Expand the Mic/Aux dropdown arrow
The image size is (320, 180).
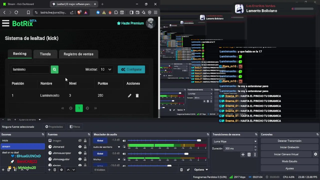119,159
